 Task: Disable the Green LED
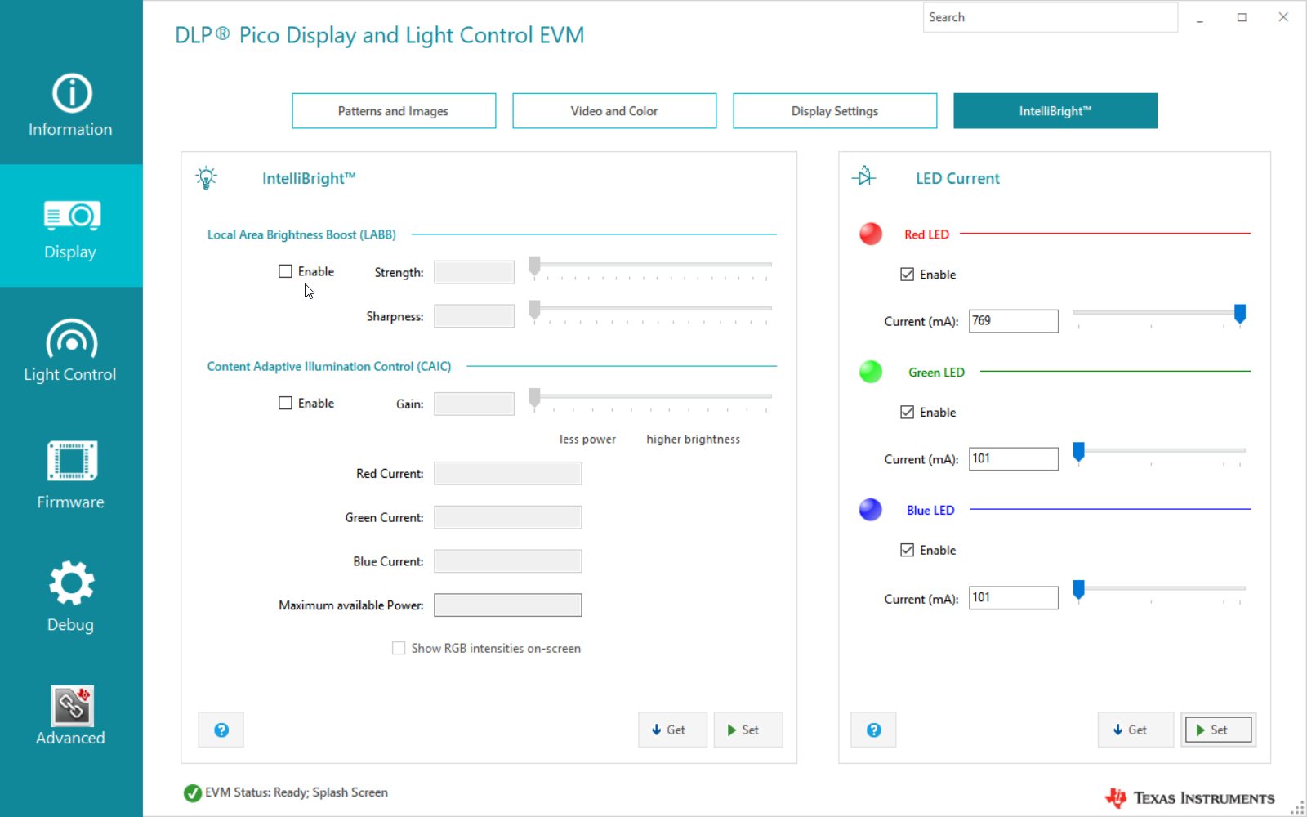click(x=908, y=412)
